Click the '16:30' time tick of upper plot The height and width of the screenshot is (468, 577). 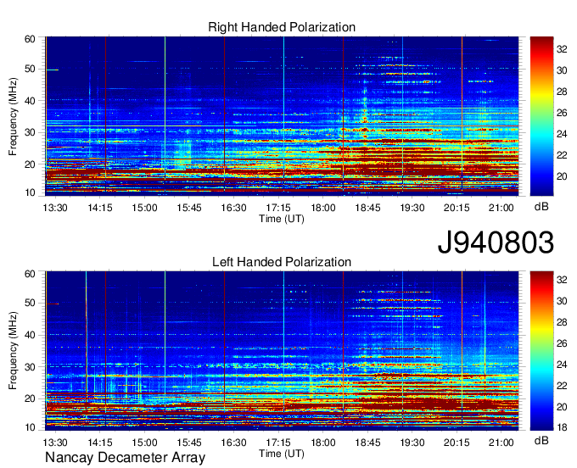point(233,208)
